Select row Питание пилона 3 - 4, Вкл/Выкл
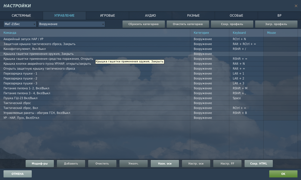 click(149, 93)
